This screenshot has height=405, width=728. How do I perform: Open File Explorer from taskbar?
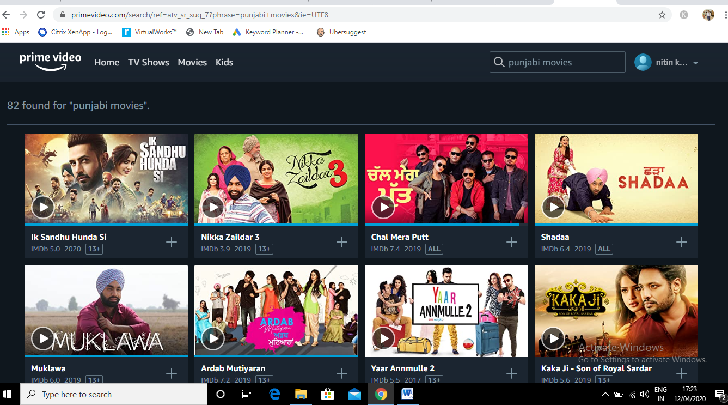(x=301, y=394)
